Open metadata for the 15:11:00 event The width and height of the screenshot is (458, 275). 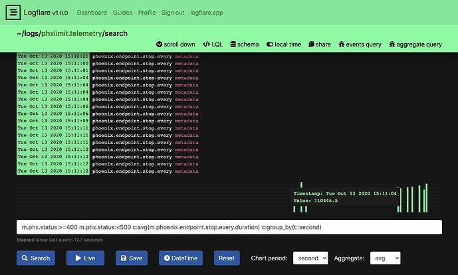[187, 63]
